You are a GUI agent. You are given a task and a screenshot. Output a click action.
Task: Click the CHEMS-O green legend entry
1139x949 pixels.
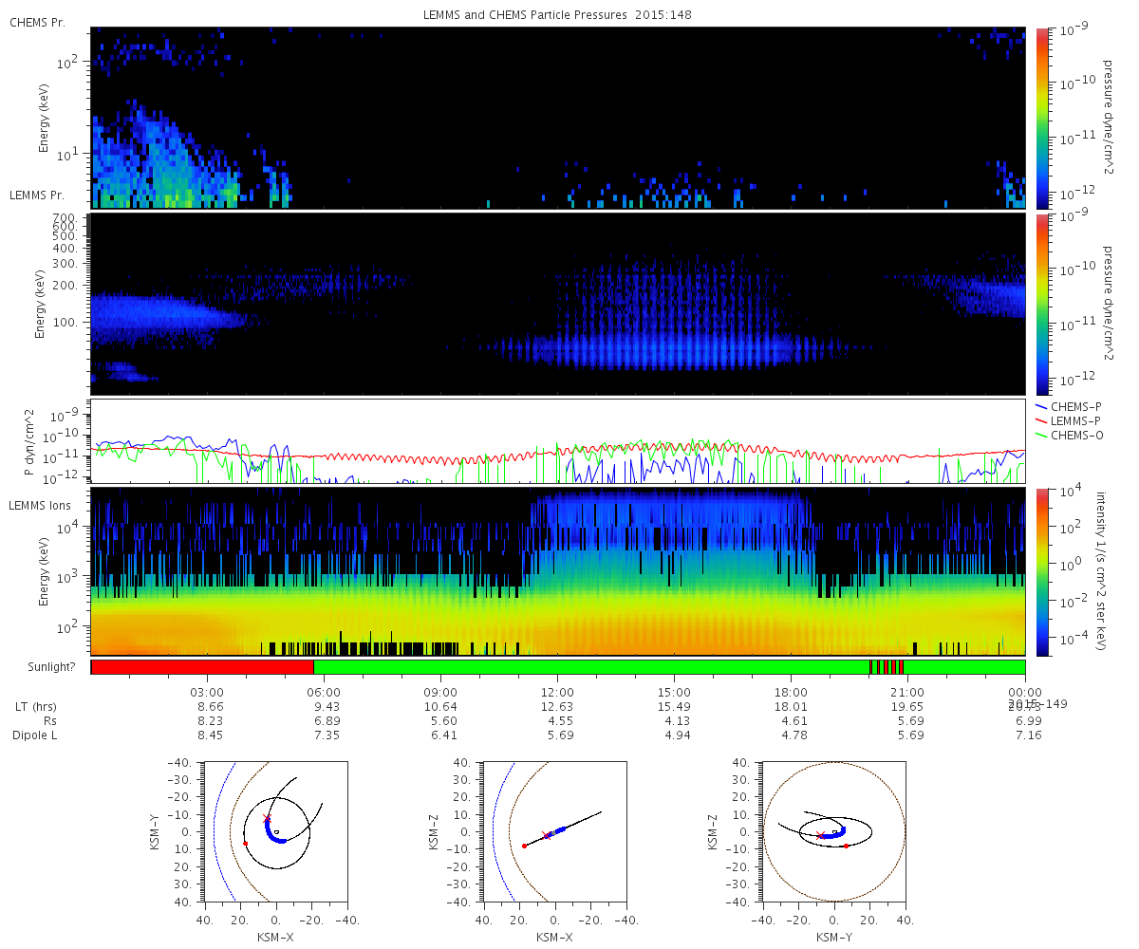click(1070, 435)
